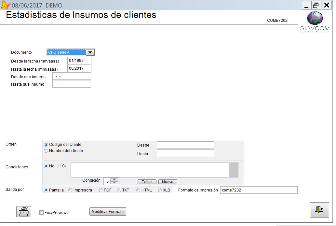
Task: Click the 08/06/2017 DEMO title text
Action: pyautogui.click(x=37, y=5)
